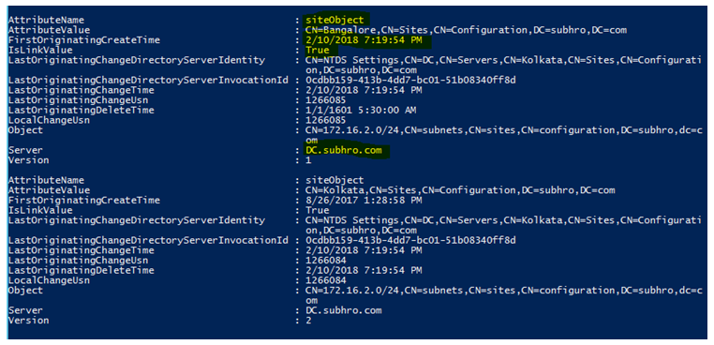Screen dimensions: 714x345
Task: Click the Version value 1
Action: [309, 160]
